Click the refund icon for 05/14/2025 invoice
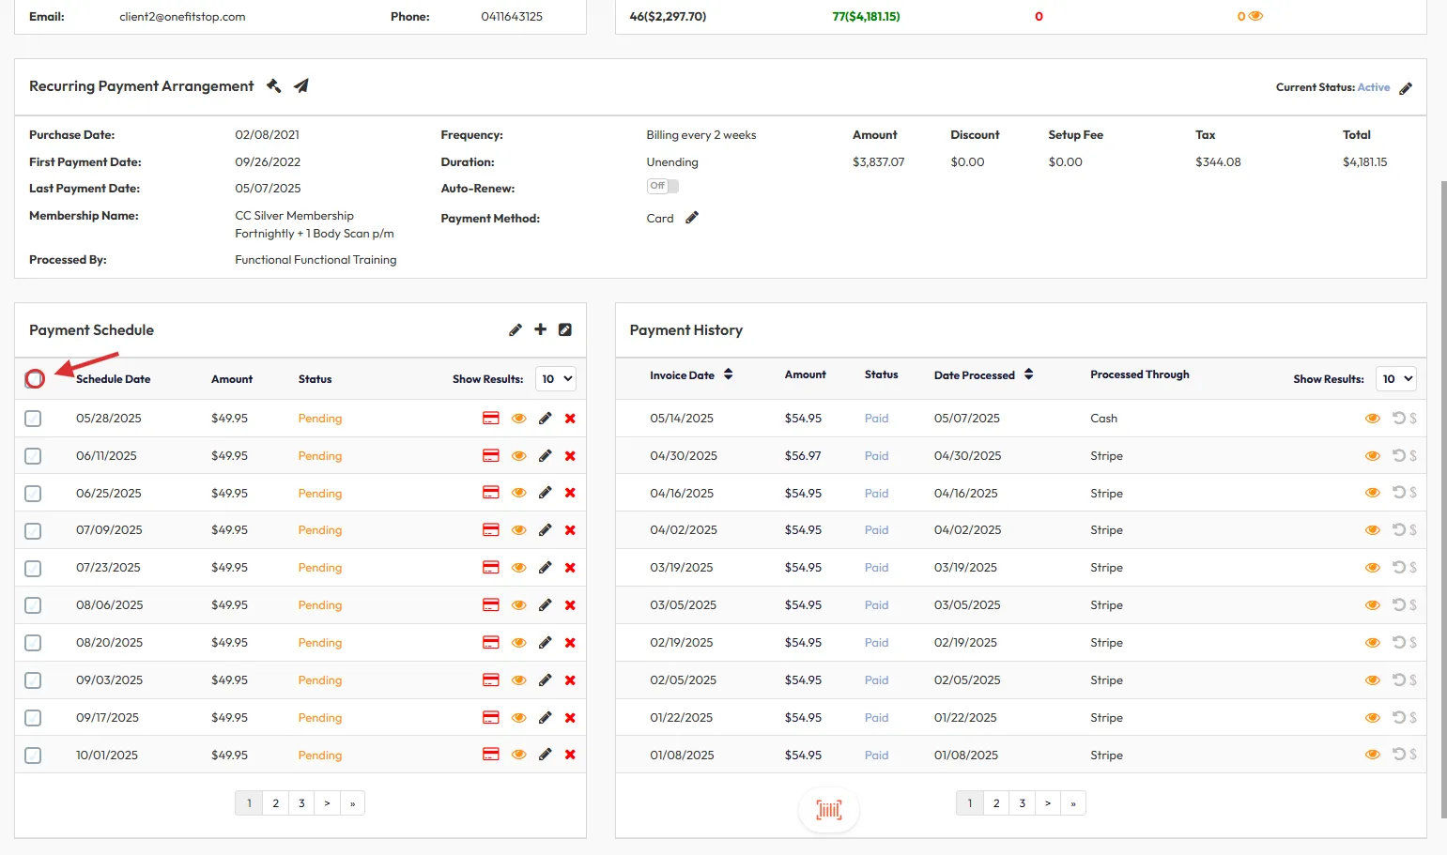 [x=1398, y=419]
